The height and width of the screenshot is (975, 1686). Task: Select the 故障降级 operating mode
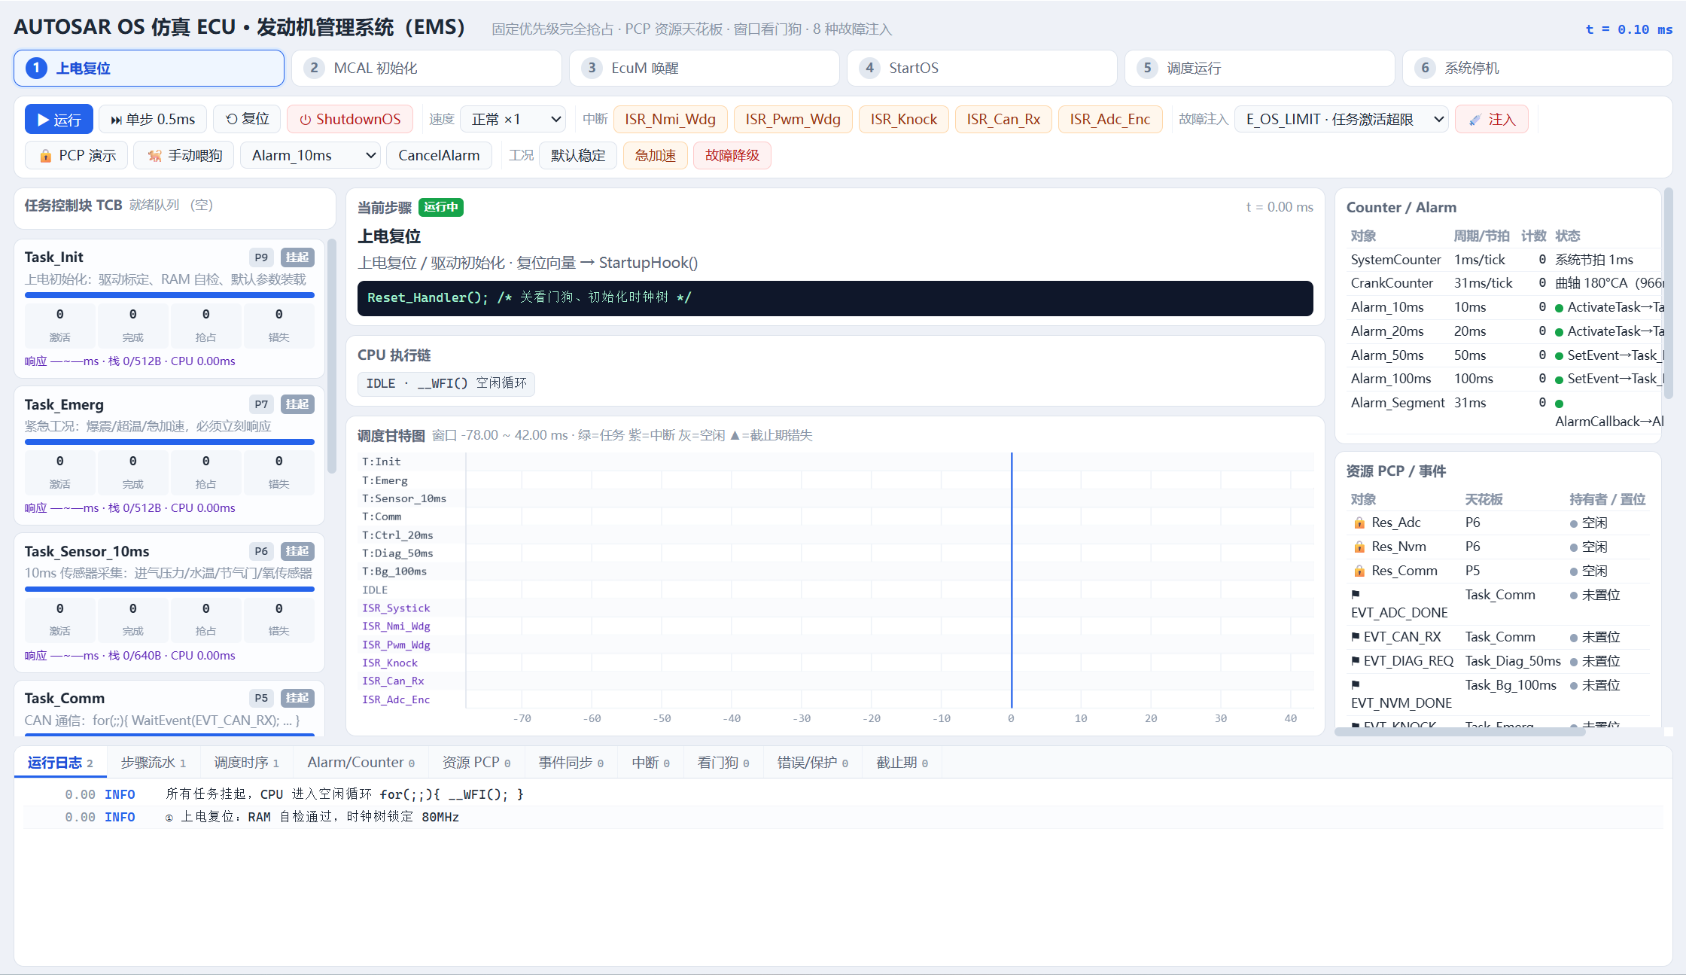pos(732,155)
